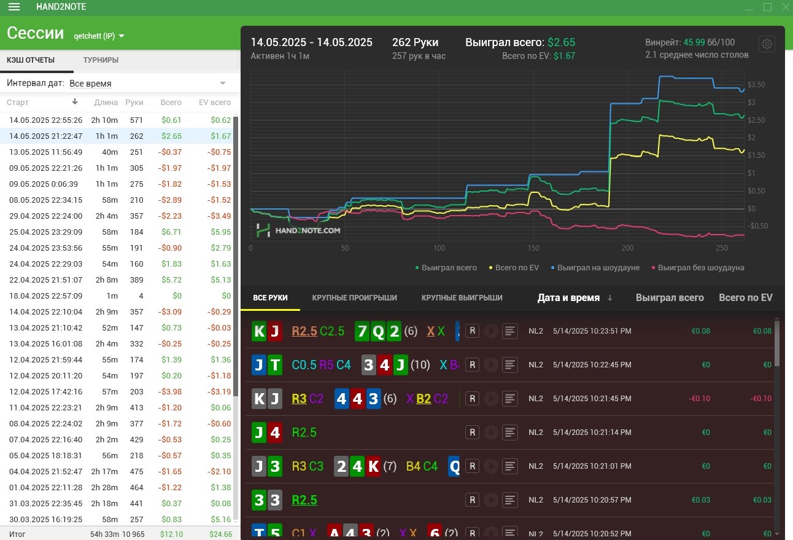Click the session win chart area

pos(497,157)
